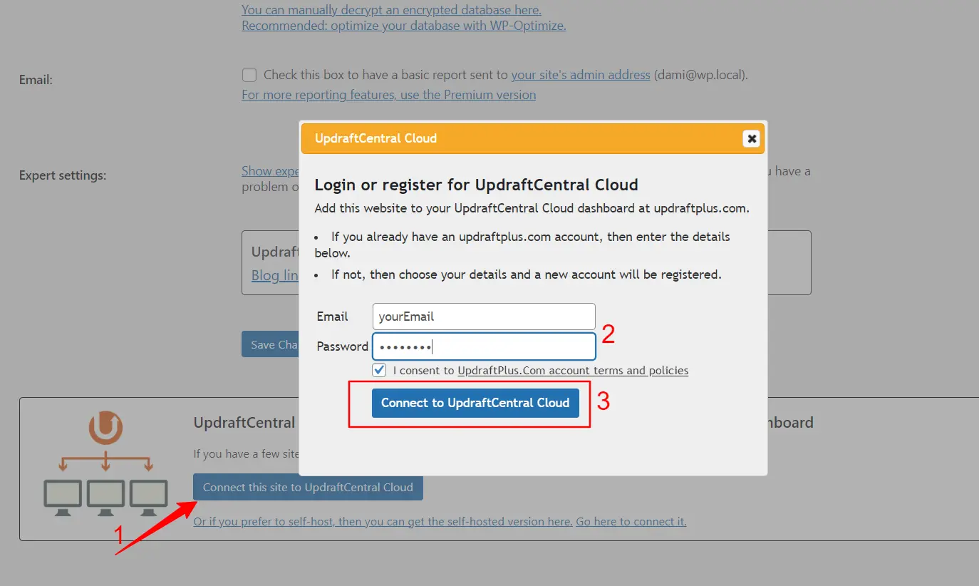
Task: Click the Save Changes button
Action: pos(271,344)
